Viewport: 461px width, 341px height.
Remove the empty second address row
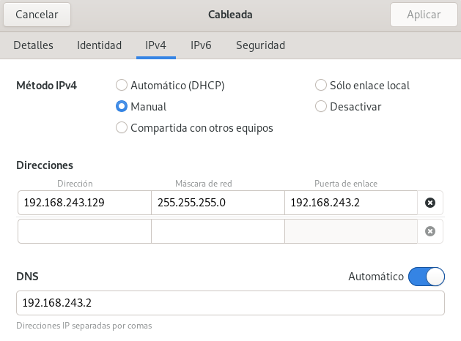point(430,231)
